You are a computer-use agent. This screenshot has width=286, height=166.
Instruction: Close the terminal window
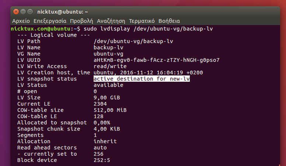point(16,12)
